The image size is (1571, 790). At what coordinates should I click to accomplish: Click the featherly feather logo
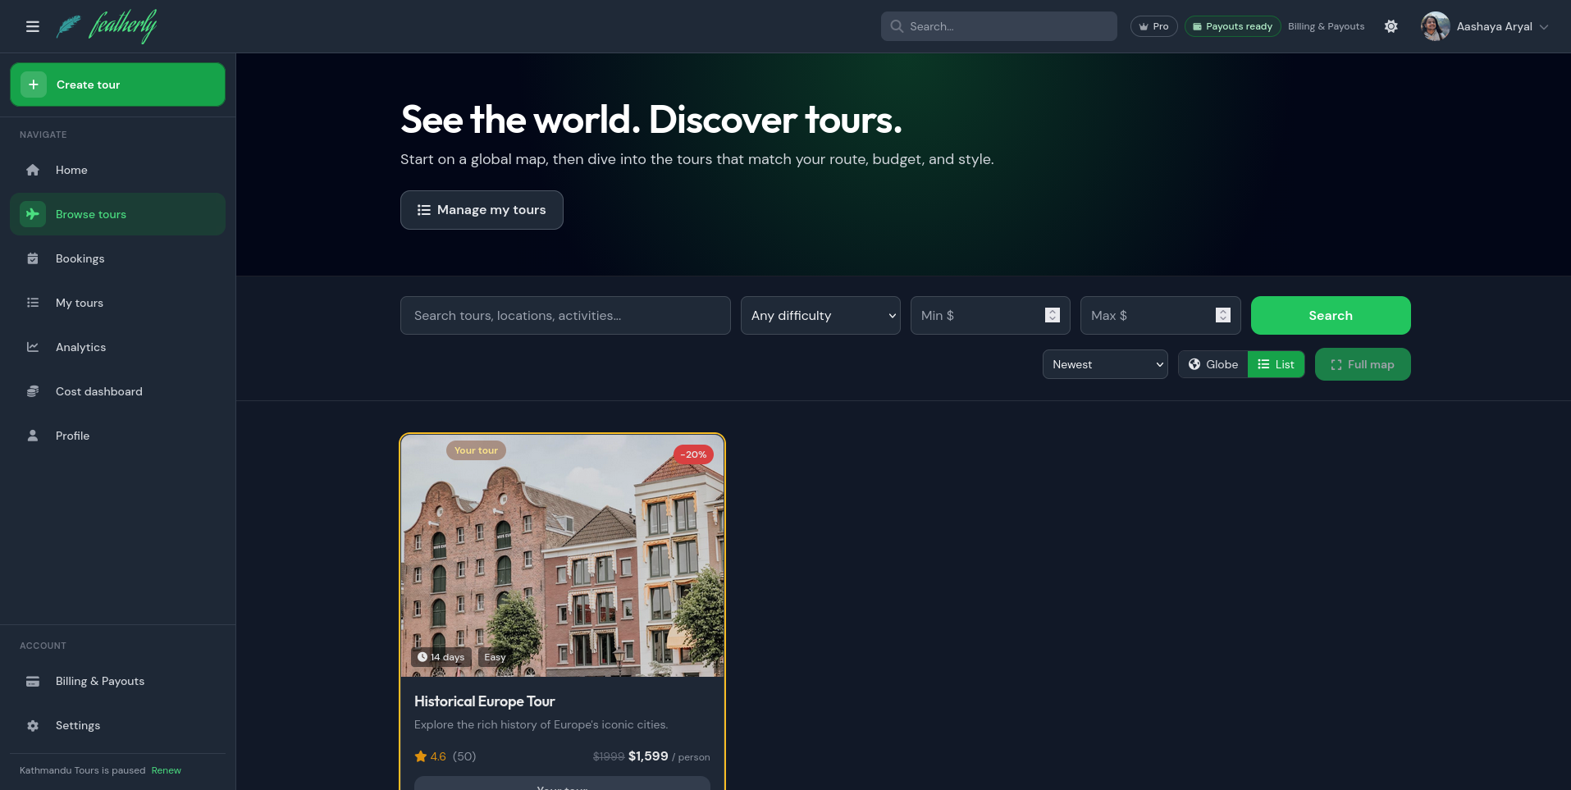tap(107, 26)
